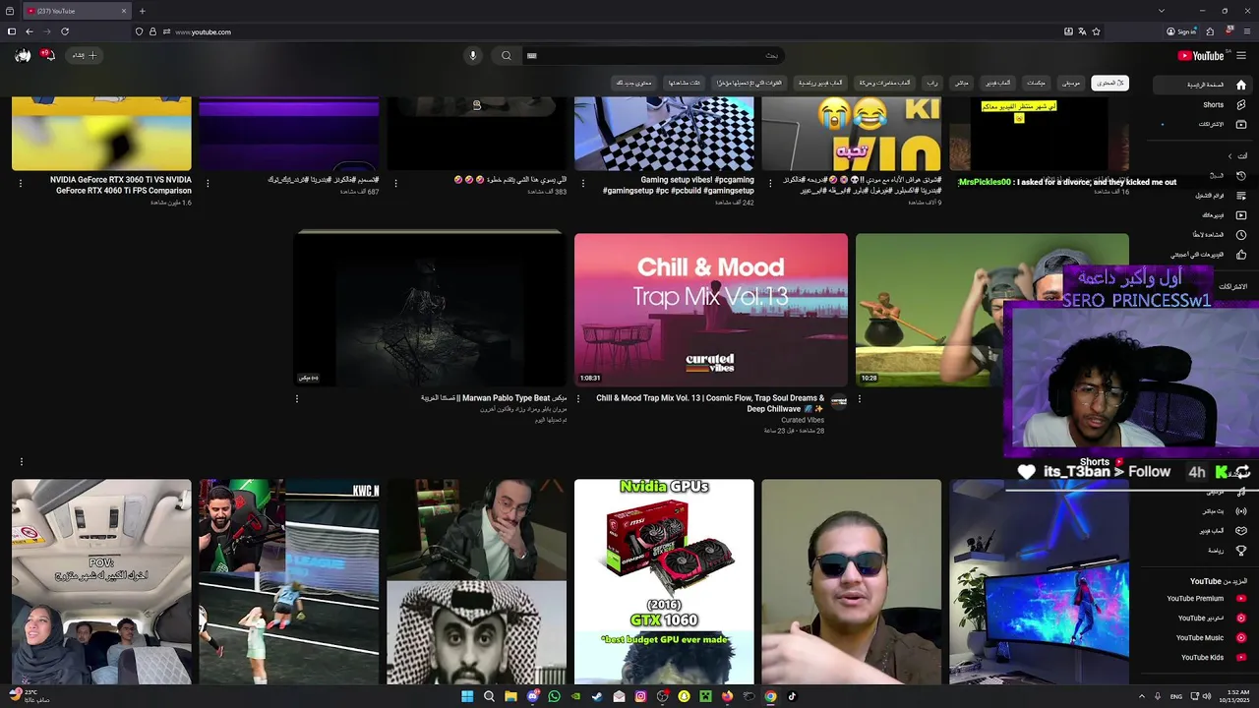This screenshot has width=1259, height=708.
Task: Play the POV car interior short
Action: click(101, 581)
